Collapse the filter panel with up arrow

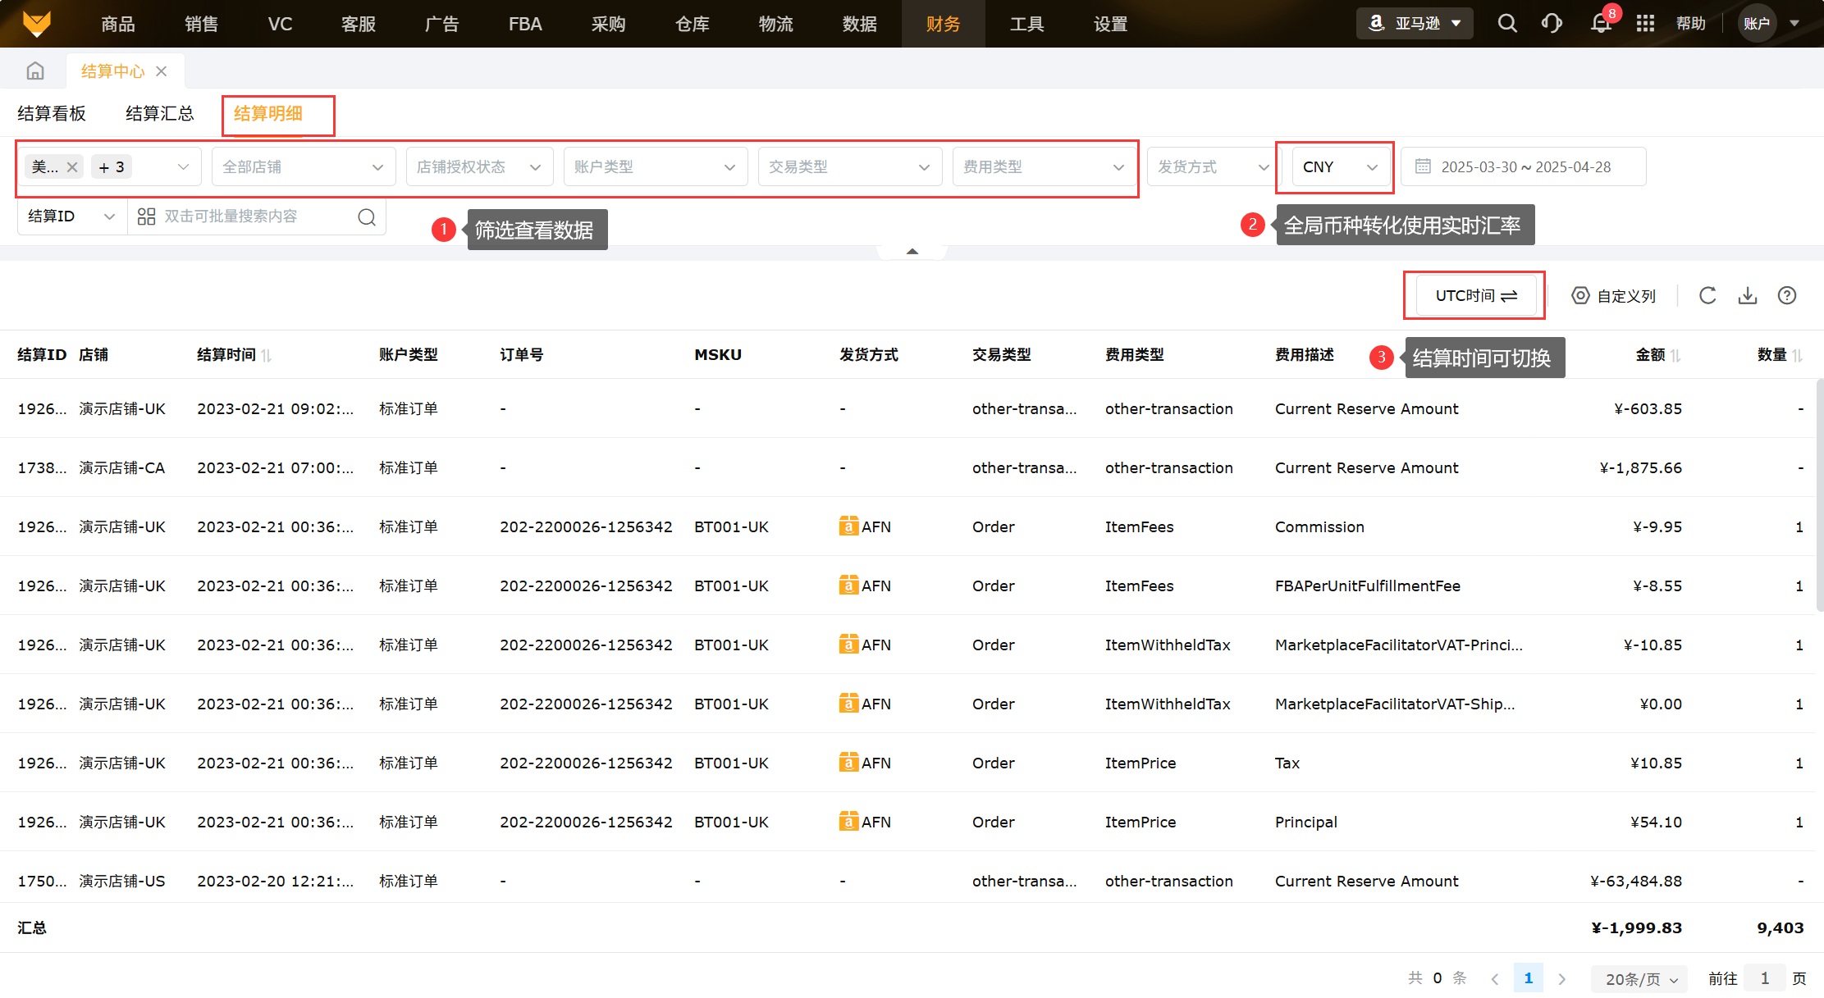(x=912, y=252)
